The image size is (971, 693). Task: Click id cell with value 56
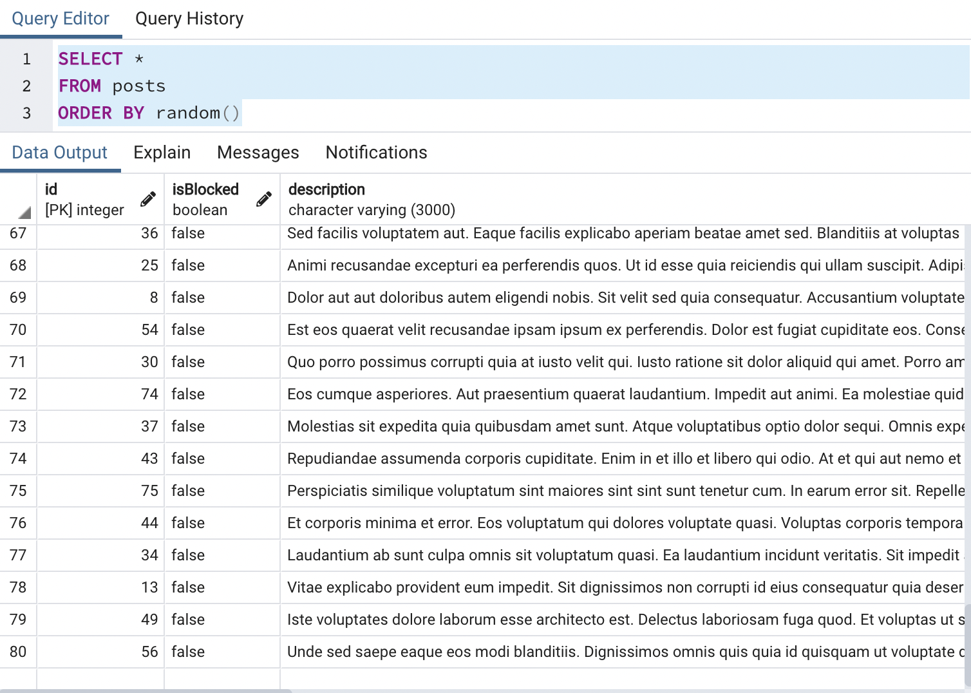(x=100, y=652)
